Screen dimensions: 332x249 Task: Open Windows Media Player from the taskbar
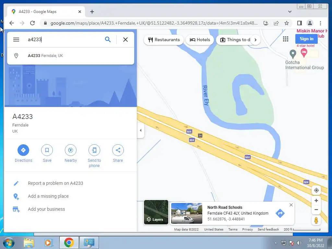tap(48, 243)
